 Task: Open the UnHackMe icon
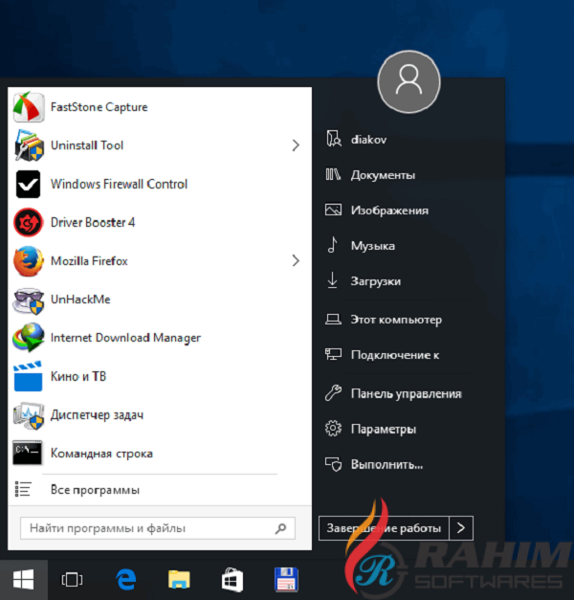click(29, 300)
